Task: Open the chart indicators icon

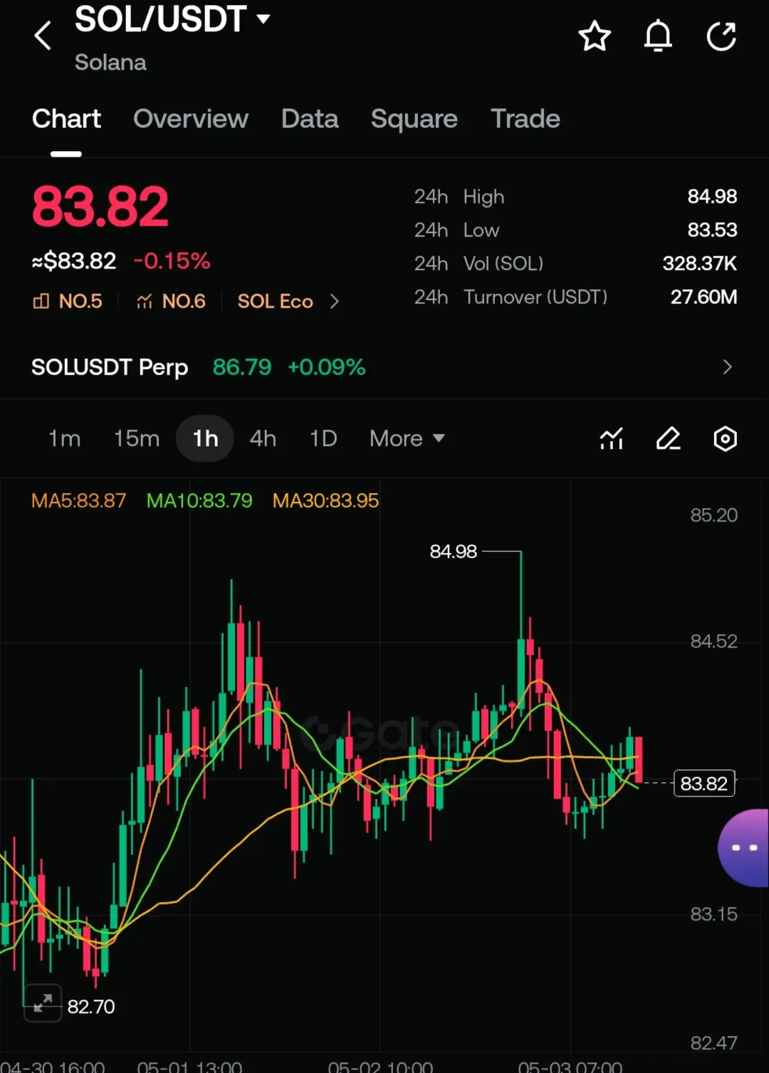Action: 612,439
